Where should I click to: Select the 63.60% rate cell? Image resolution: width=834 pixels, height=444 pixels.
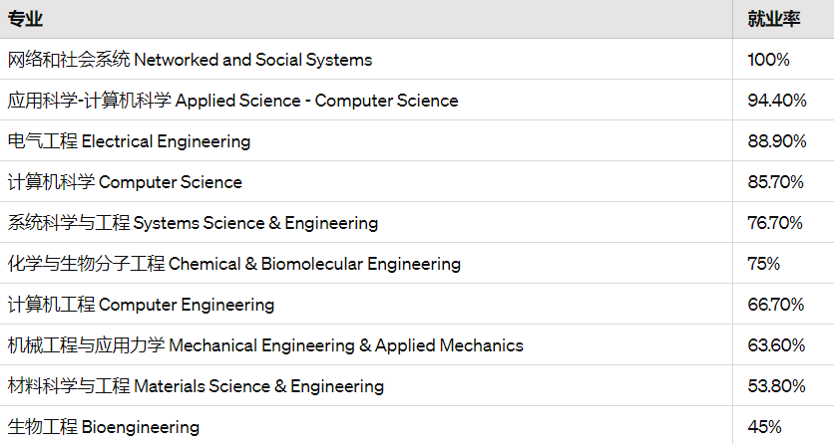pos(783,345)
